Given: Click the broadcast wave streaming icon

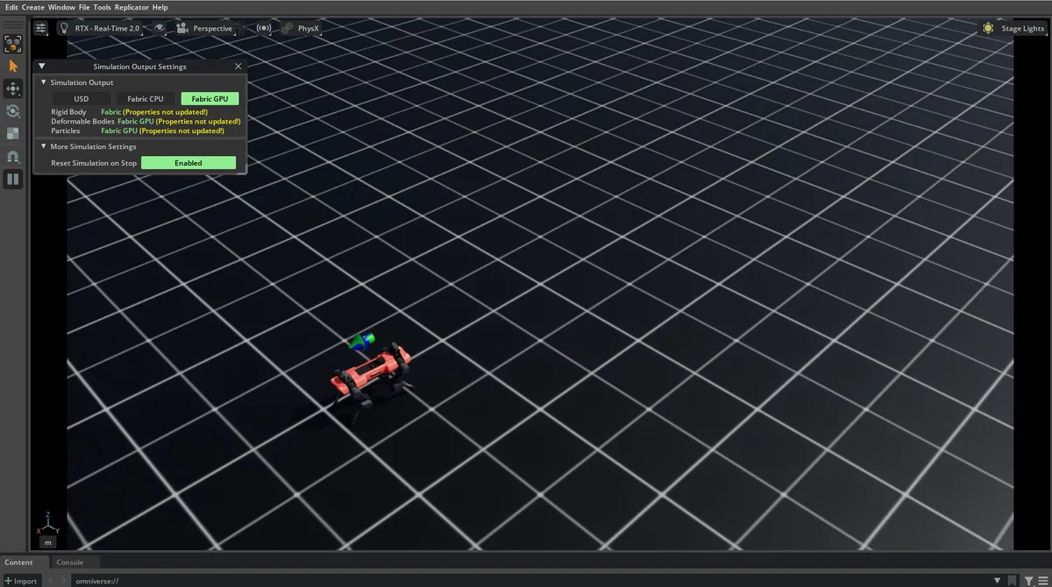Looking at the screenshot, I should tap(263, 28).
